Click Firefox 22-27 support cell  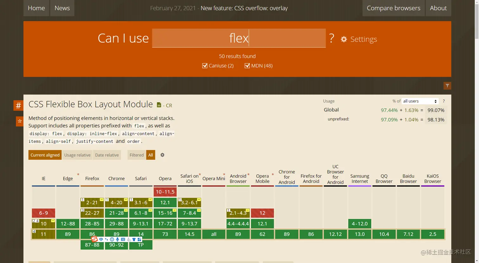(92, 213)
